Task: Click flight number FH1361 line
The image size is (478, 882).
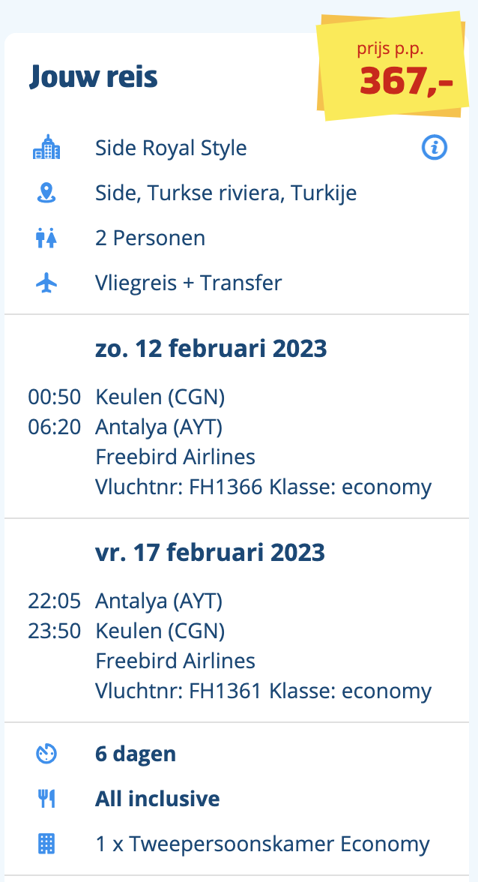Action: pos(264,691)
